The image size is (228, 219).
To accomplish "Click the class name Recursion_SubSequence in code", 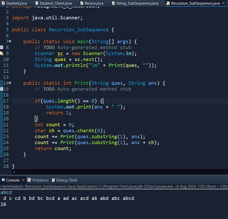I will click(x=78, y=30).
